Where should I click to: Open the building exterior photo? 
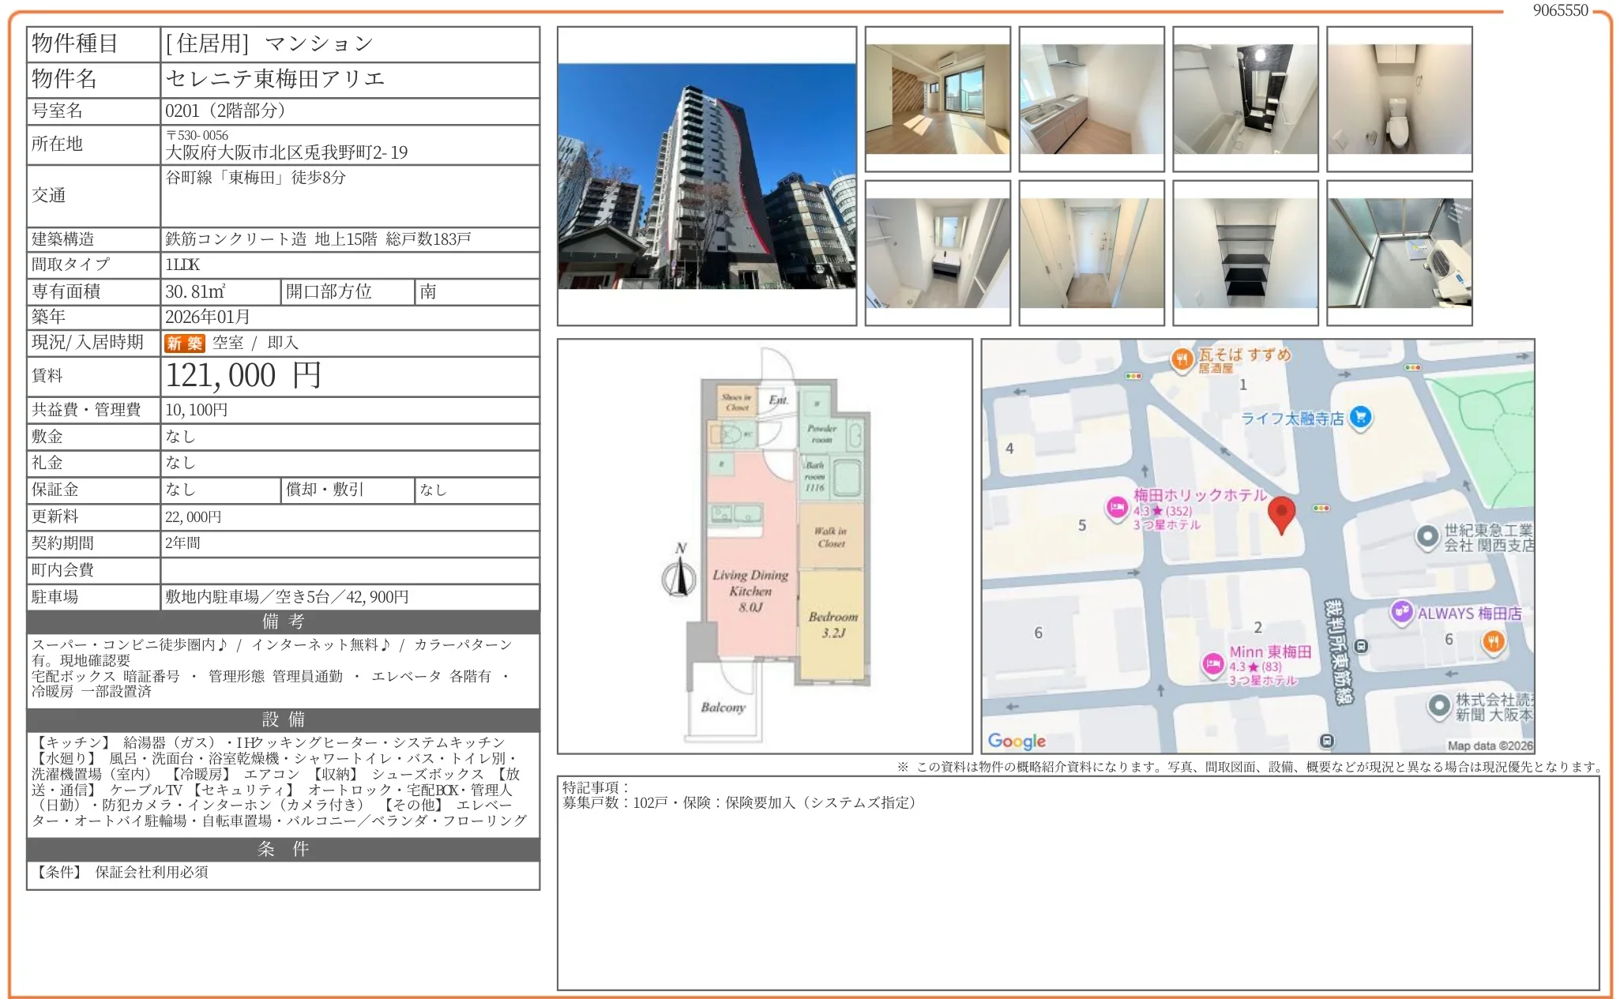tap(706, 176)
